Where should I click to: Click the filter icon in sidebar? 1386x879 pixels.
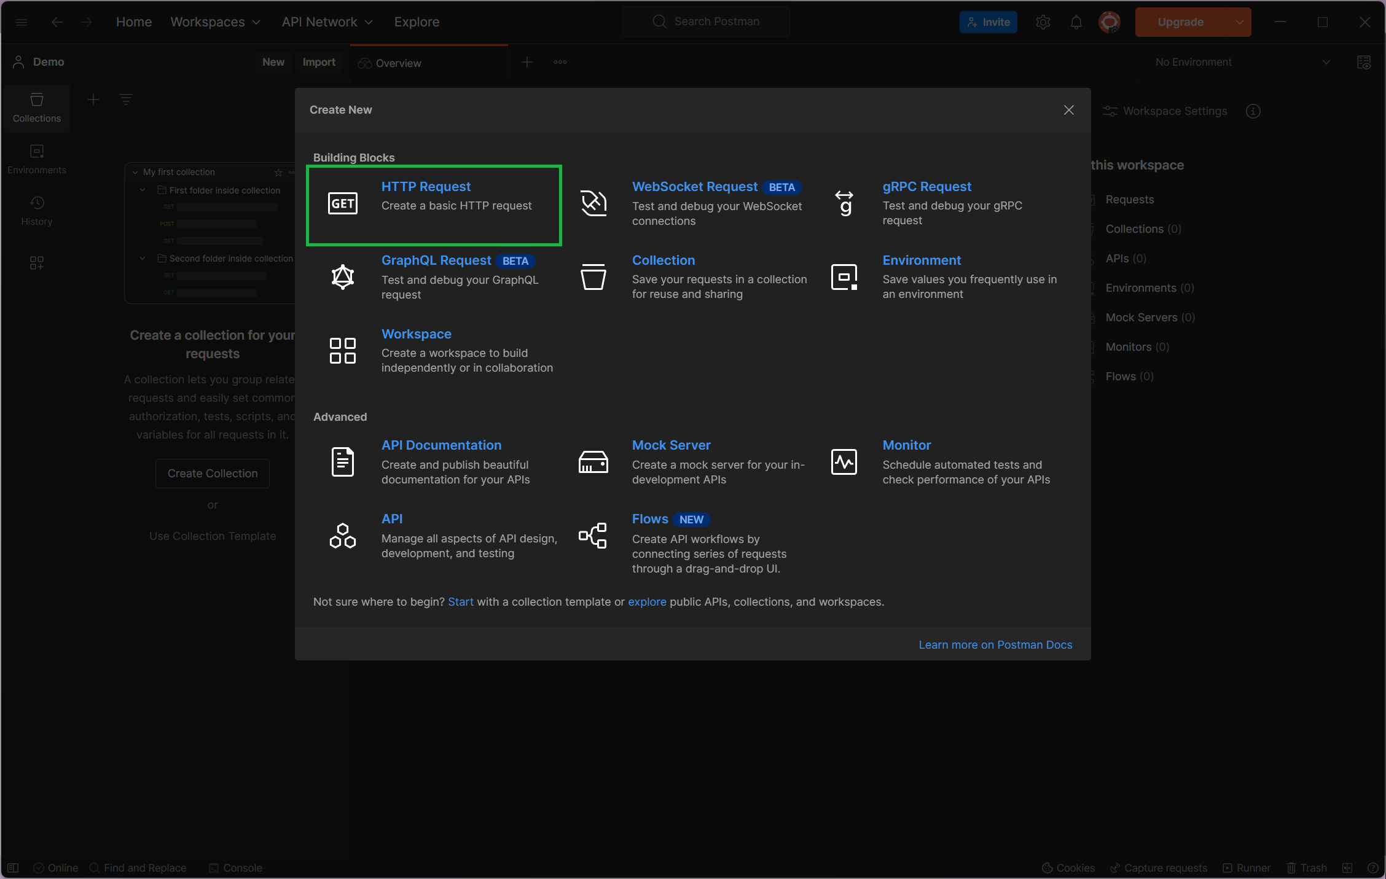(126, 100)
